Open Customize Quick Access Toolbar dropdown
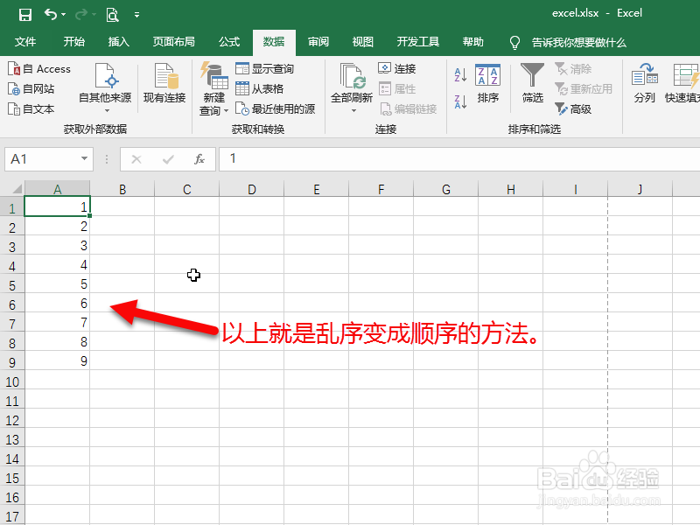The image size is (700, 525). pos(137,15)
